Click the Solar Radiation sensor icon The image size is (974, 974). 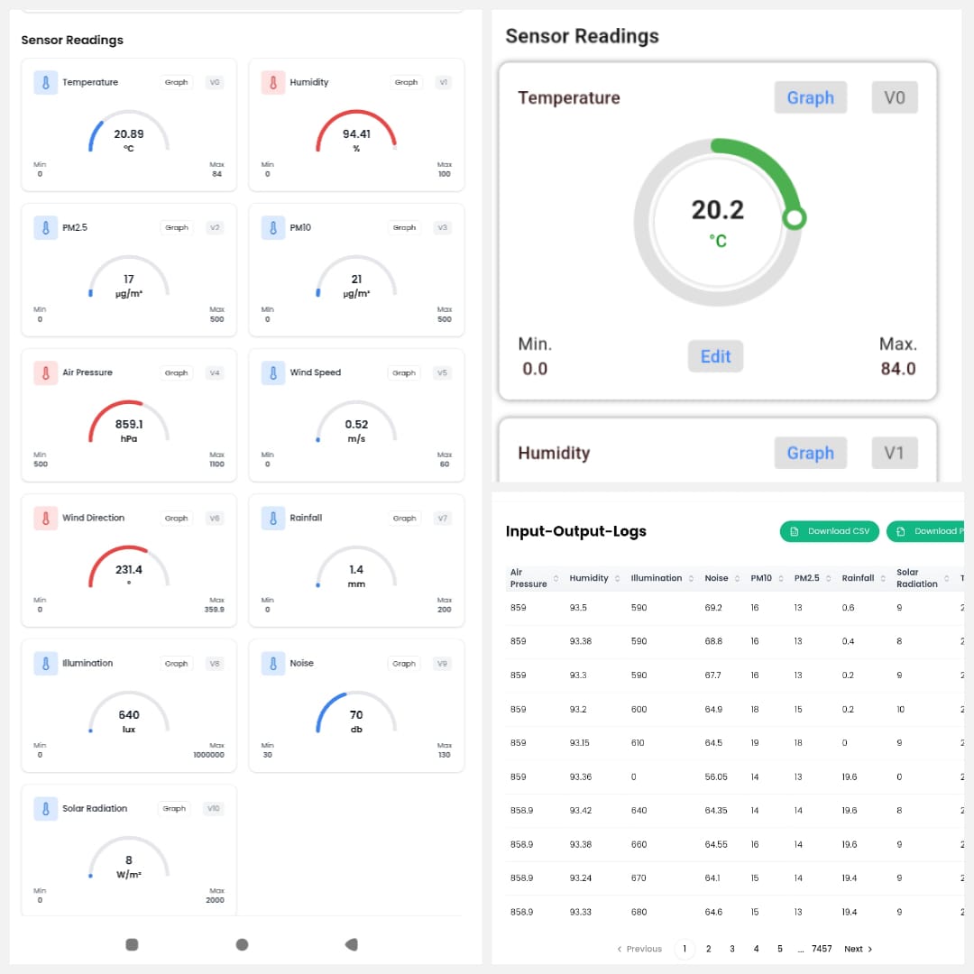pyautogui.click(x=46, y=808)
